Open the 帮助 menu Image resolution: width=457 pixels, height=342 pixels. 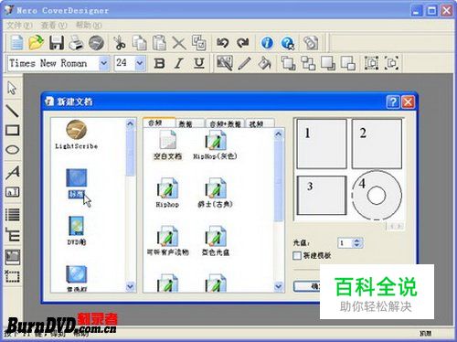(89, 26)
